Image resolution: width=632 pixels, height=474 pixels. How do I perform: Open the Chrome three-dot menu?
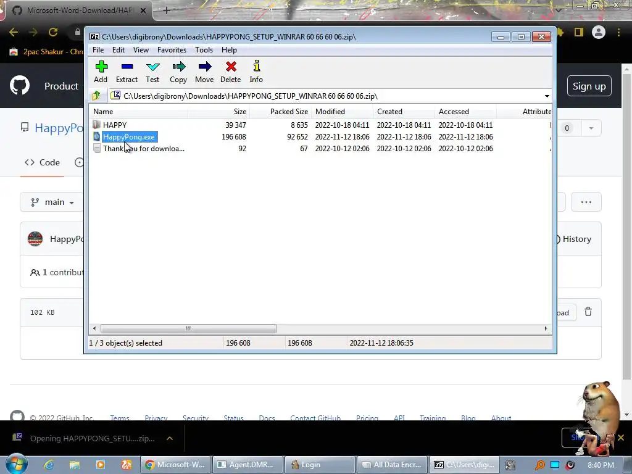tap(618, 32)
